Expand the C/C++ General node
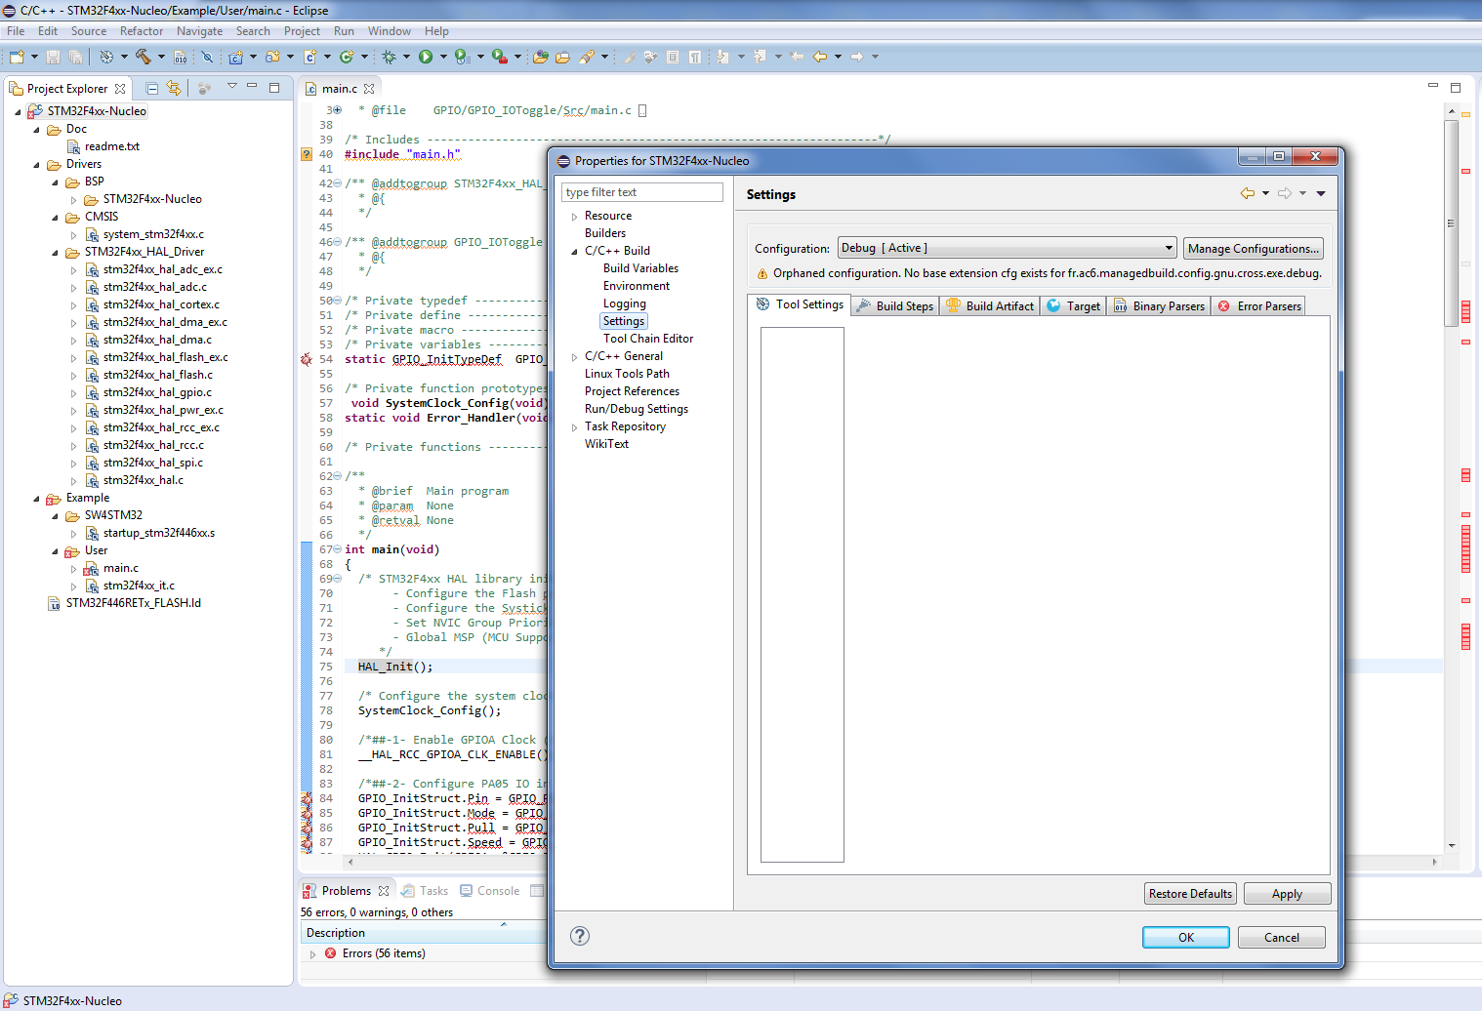Screen dimensions: 1482x1011 click(x=574, y=357)
